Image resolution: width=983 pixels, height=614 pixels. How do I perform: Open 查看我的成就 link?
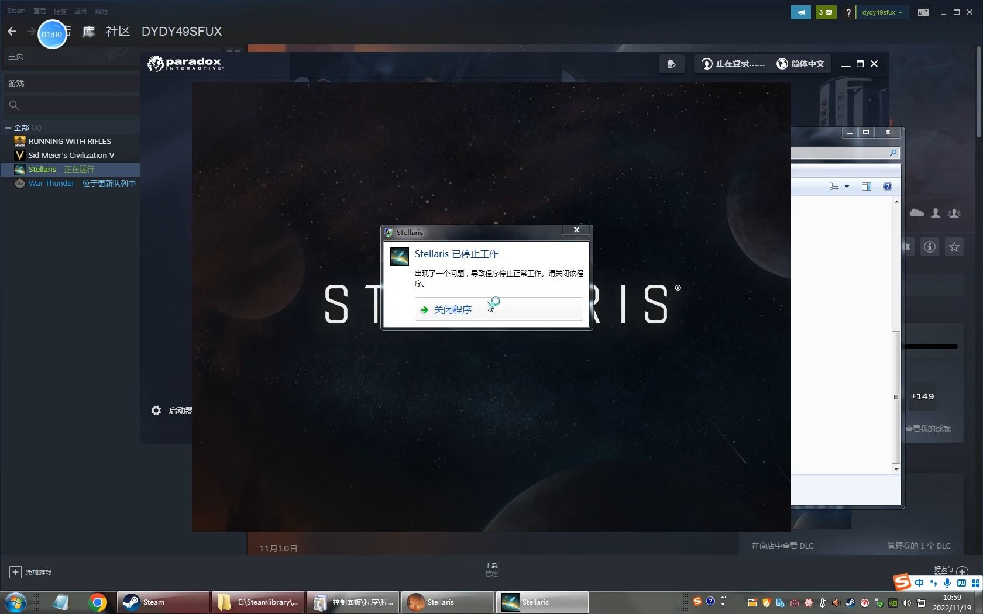[x=928, y=429]
